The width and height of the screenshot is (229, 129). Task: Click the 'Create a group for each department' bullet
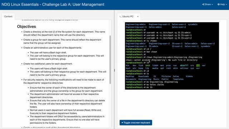pos(62,41)
